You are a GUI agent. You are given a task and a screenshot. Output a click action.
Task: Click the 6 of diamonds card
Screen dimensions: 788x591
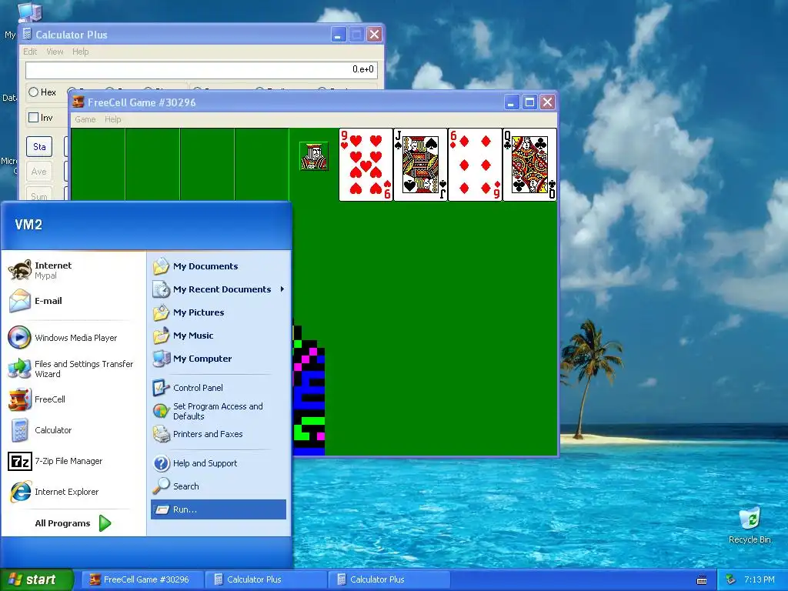[475, 165]
